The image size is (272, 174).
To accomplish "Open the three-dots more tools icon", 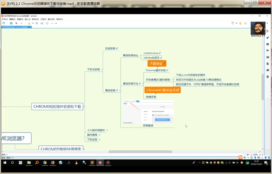I will 52,23.
